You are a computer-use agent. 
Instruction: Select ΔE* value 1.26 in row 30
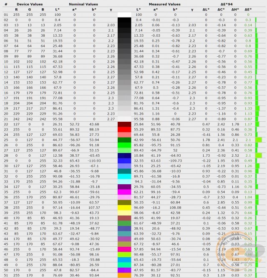click(248, 166)
